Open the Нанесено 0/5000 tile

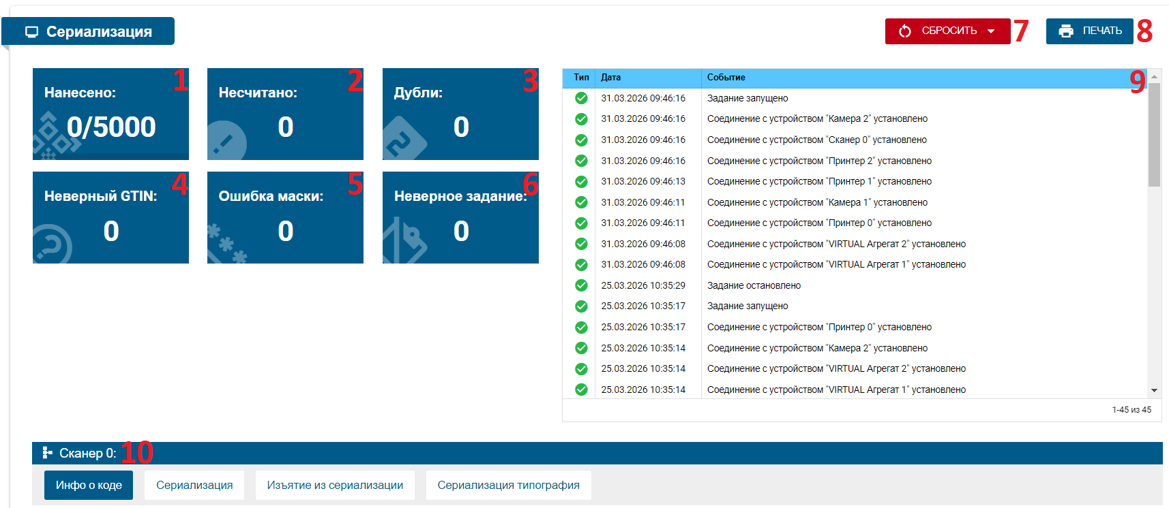[x=110, y=114]
